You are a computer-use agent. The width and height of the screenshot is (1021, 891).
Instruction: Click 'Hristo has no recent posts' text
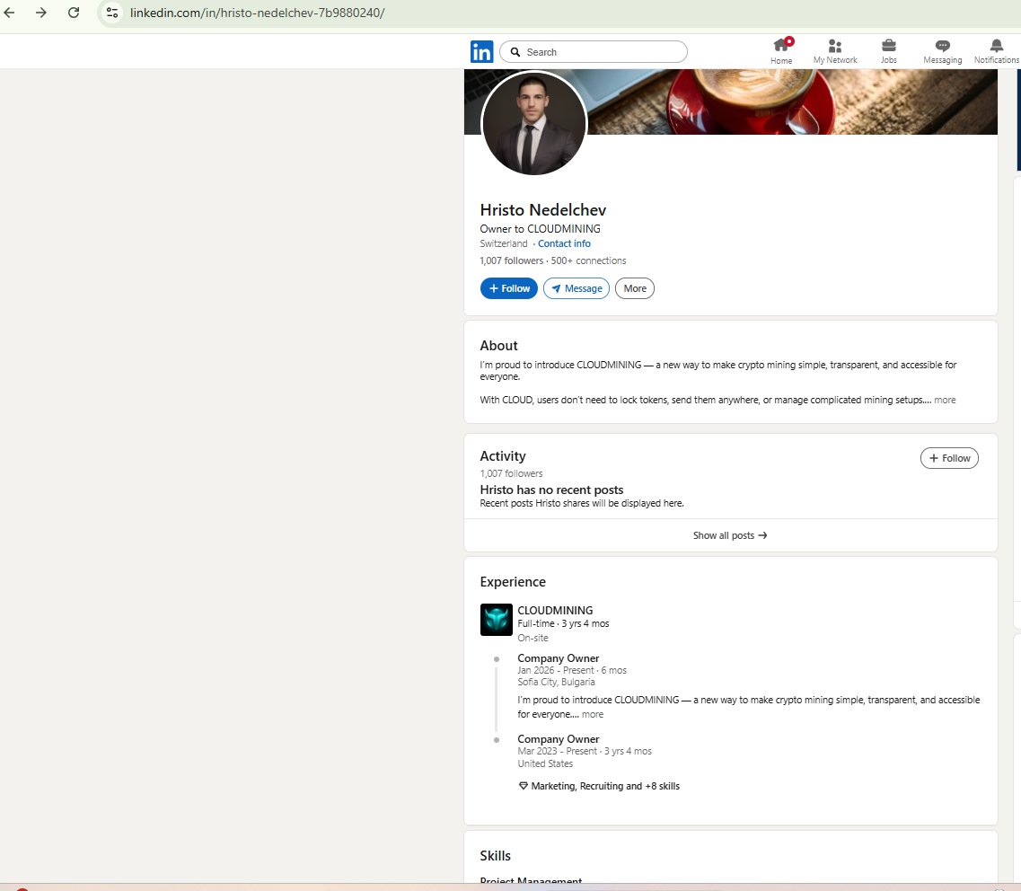point(551,490)
